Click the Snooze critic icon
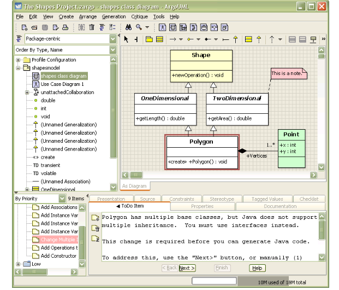The image size is (339, 290). coord(95,239)
